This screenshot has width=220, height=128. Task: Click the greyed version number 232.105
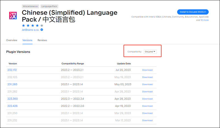tap(12, 77)
